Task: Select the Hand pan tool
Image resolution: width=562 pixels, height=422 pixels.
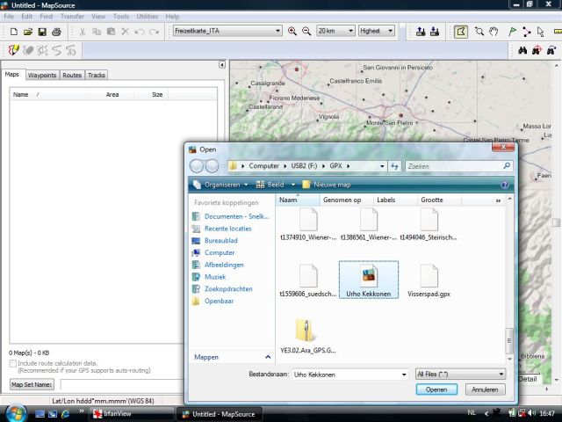Action: (494, 32)
